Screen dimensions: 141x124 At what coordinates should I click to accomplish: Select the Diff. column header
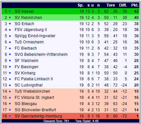[x=123, y=5]
